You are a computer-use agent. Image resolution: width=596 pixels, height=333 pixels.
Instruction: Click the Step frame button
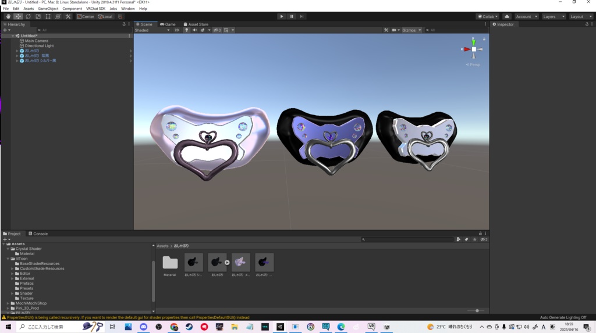pyautogui.click(x=301, y=16)
